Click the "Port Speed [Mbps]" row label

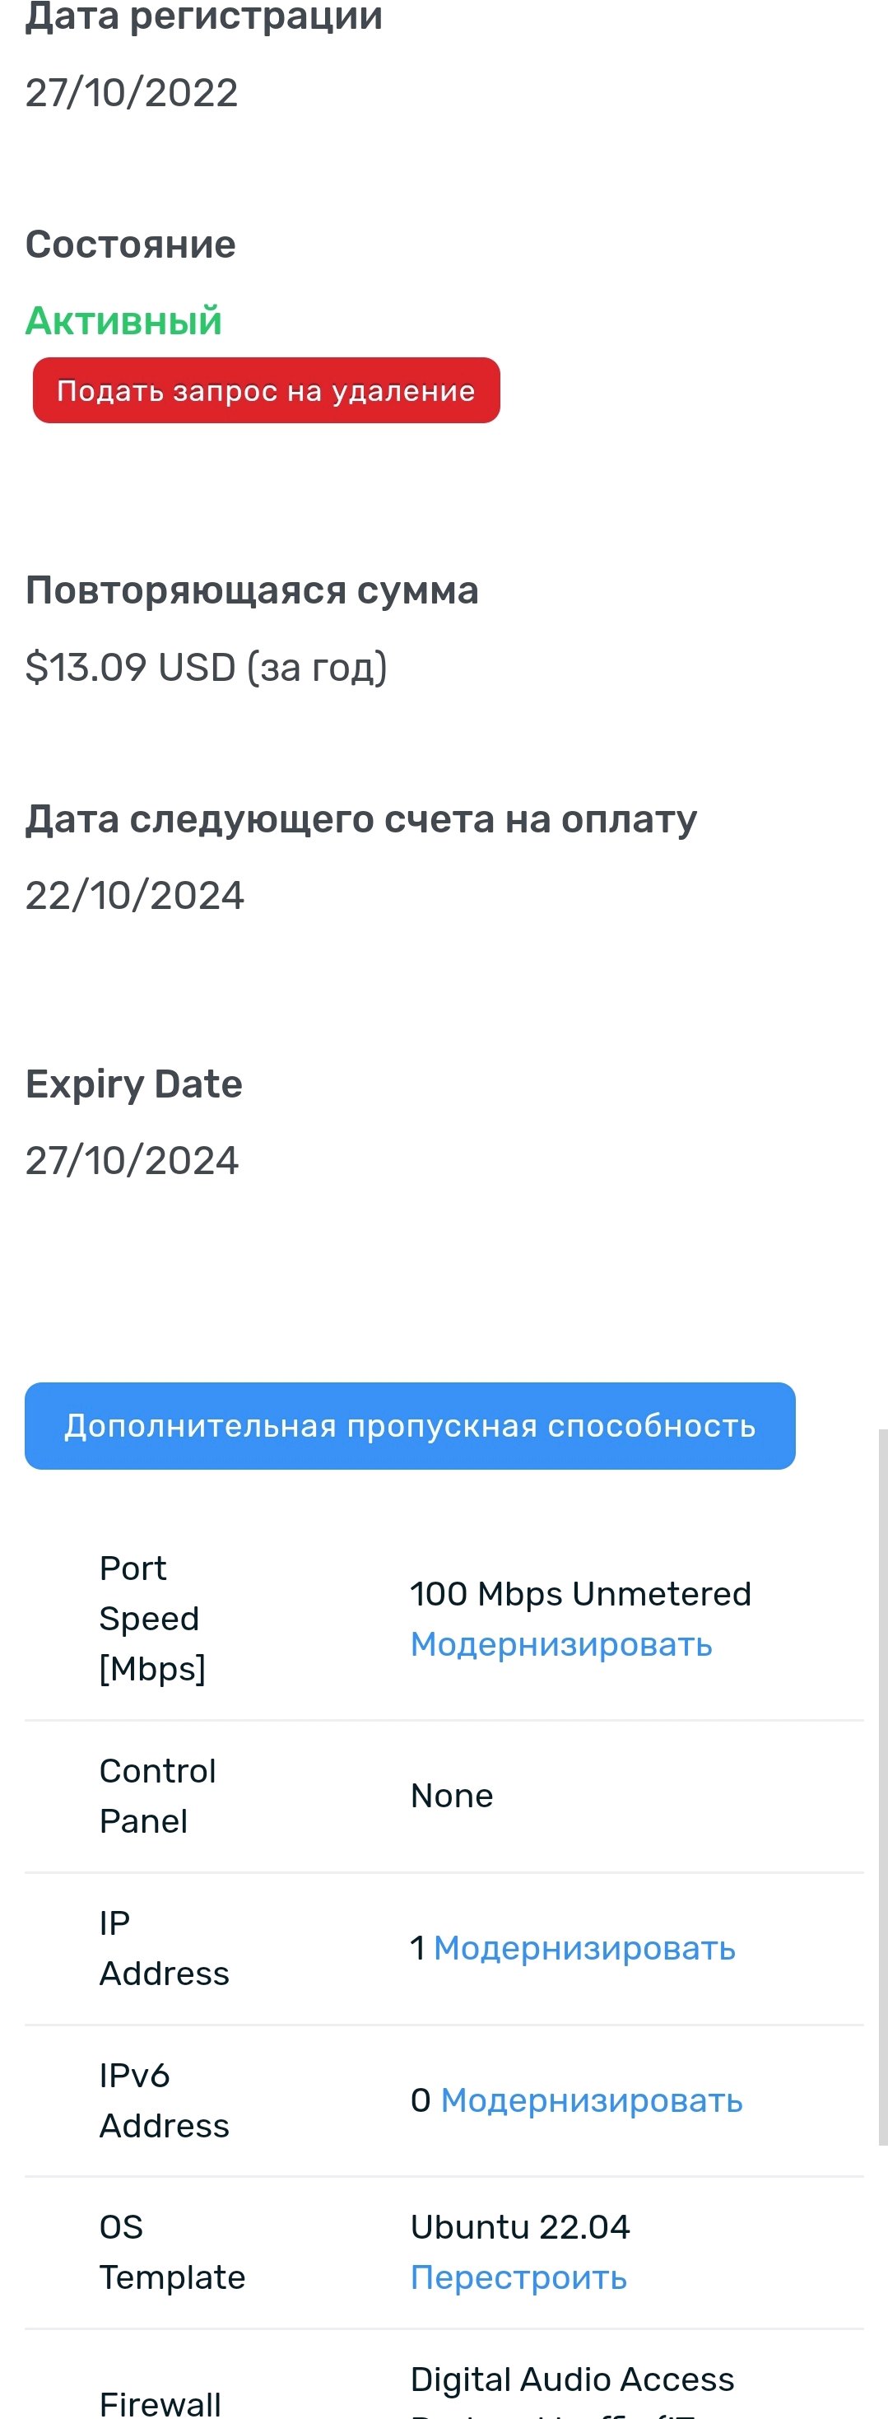[152, 1618]
